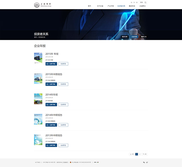Switch to the 企业年报 banner tab
This screenshot has width=182, height=167.
pos(134,37)
